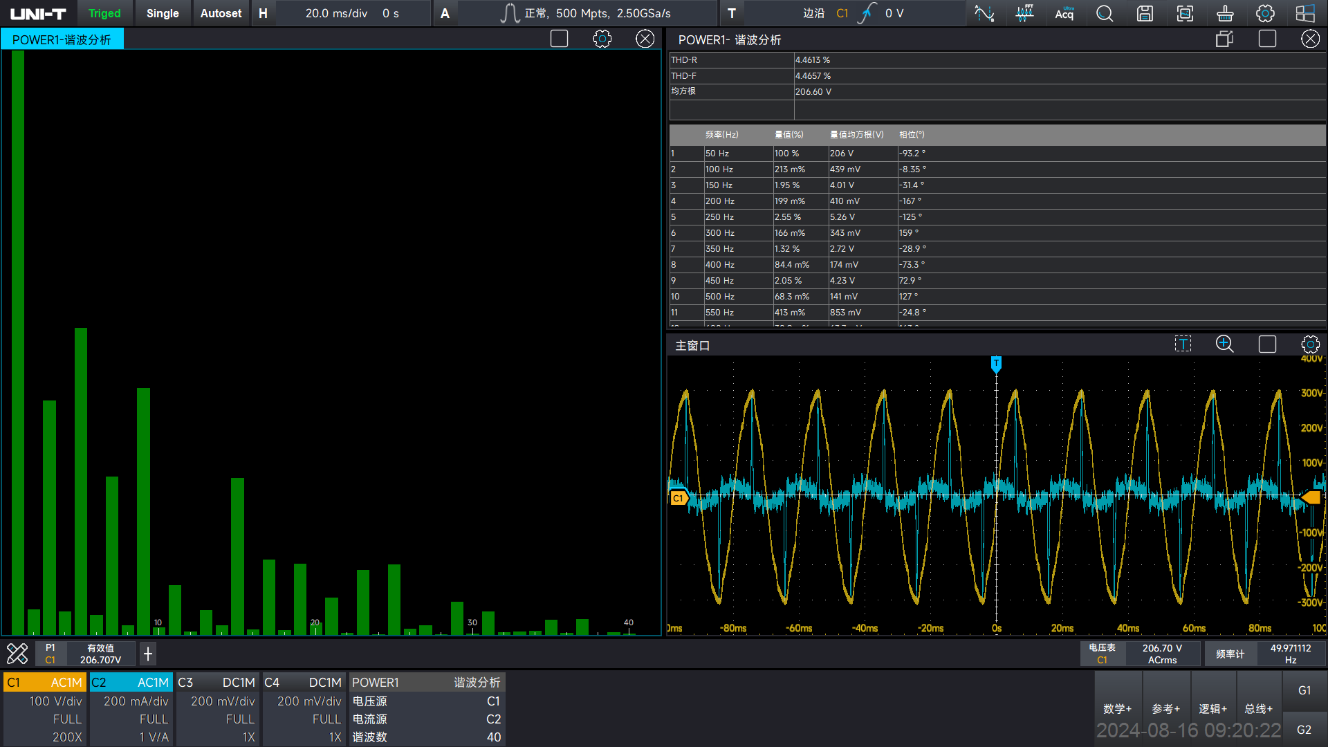Click the Logic+ (逻辑+) button

(1213, 708)
